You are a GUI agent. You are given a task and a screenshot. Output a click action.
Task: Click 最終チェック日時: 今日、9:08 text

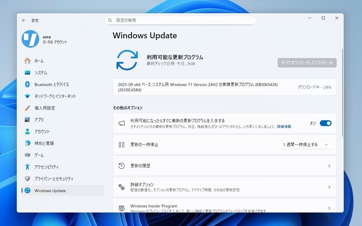[x=171, y=64]
